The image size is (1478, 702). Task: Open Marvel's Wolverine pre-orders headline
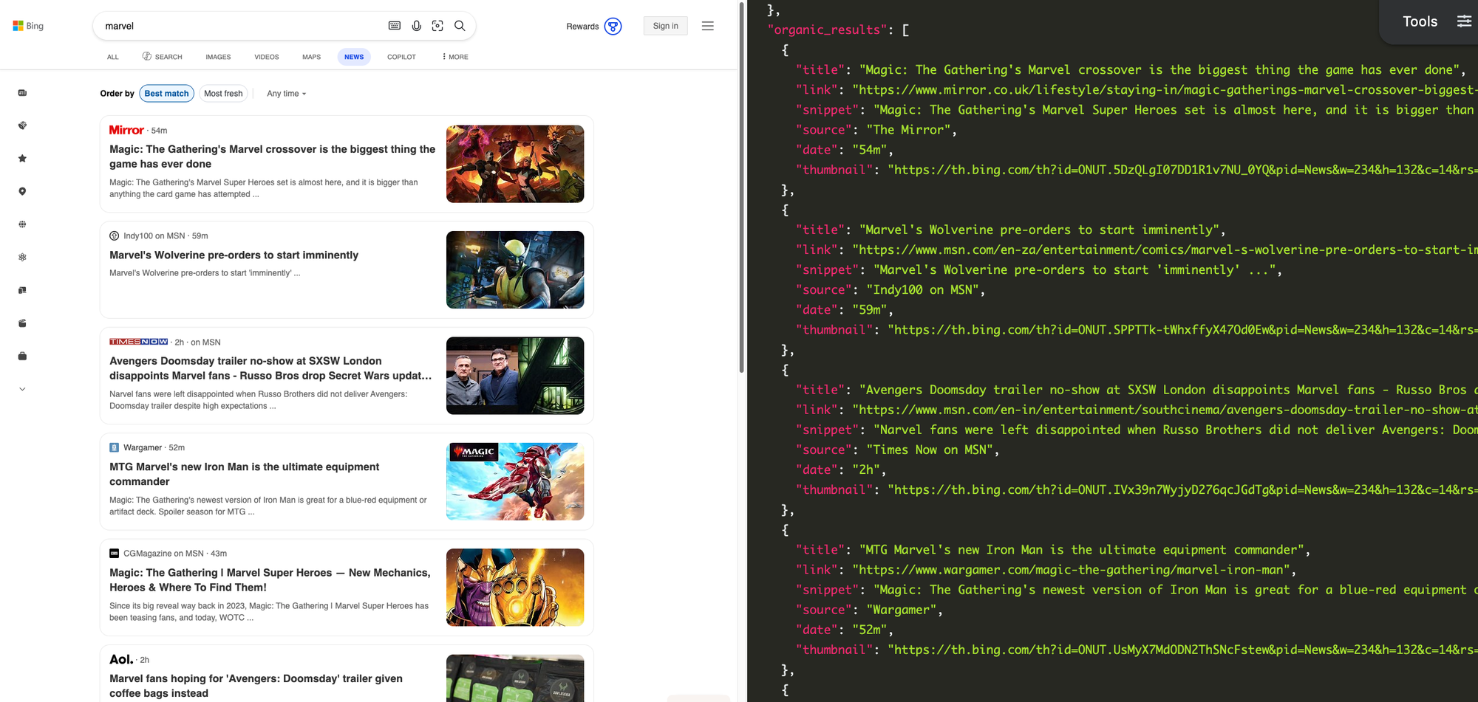234,255
